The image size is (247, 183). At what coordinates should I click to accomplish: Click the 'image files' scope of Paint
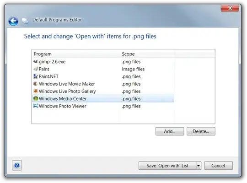tap(133, 69)
